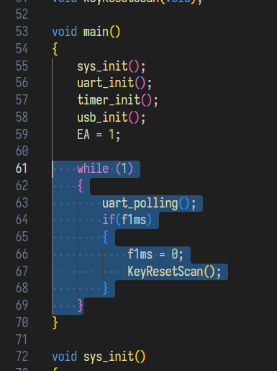This screenshot has width=277, height=371.
Task: Click line number 70 in the gutter
Action: click(22, 322)
